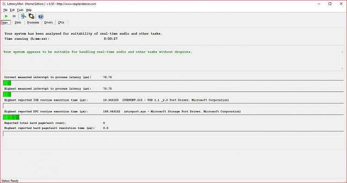347x183 pixels.
Task: Click the message box scroll-up arrow
Action: tap(342, 52)
